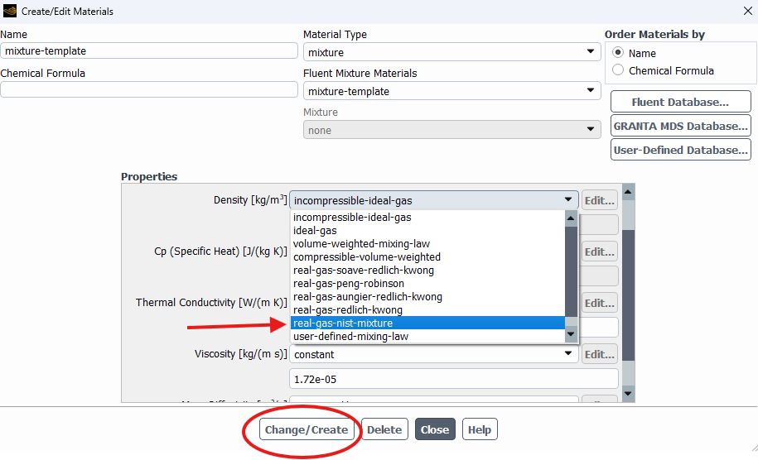Click the density list scrollbar thumb
The width and height of the screenshot is (758, 460).
coord(571,271)
